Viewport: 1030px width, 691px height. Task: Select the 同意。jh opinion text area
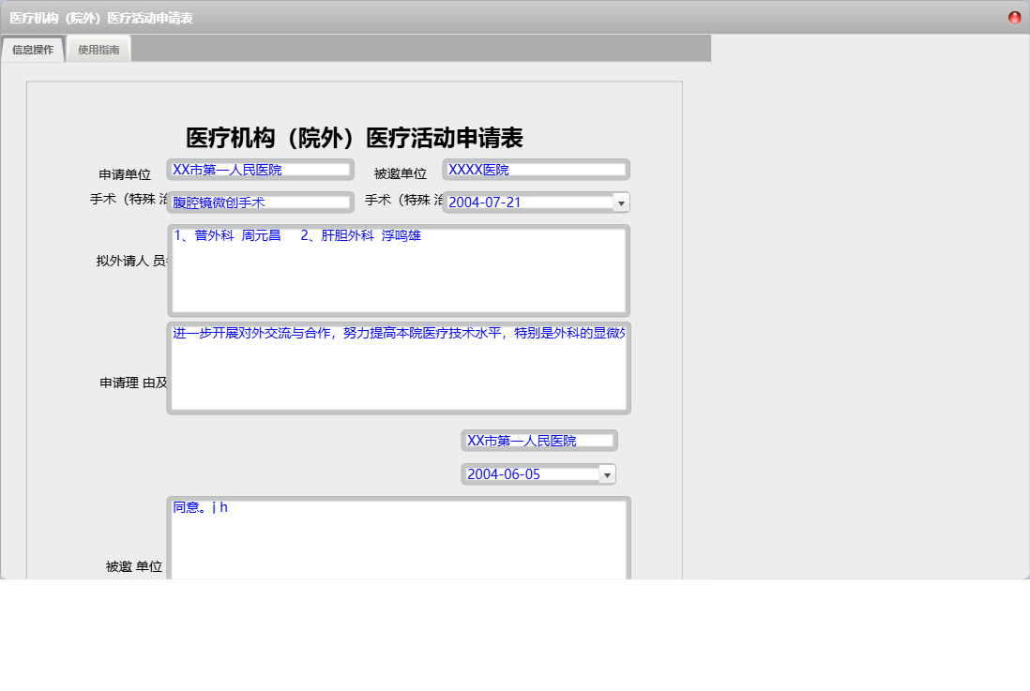[399, 534]
